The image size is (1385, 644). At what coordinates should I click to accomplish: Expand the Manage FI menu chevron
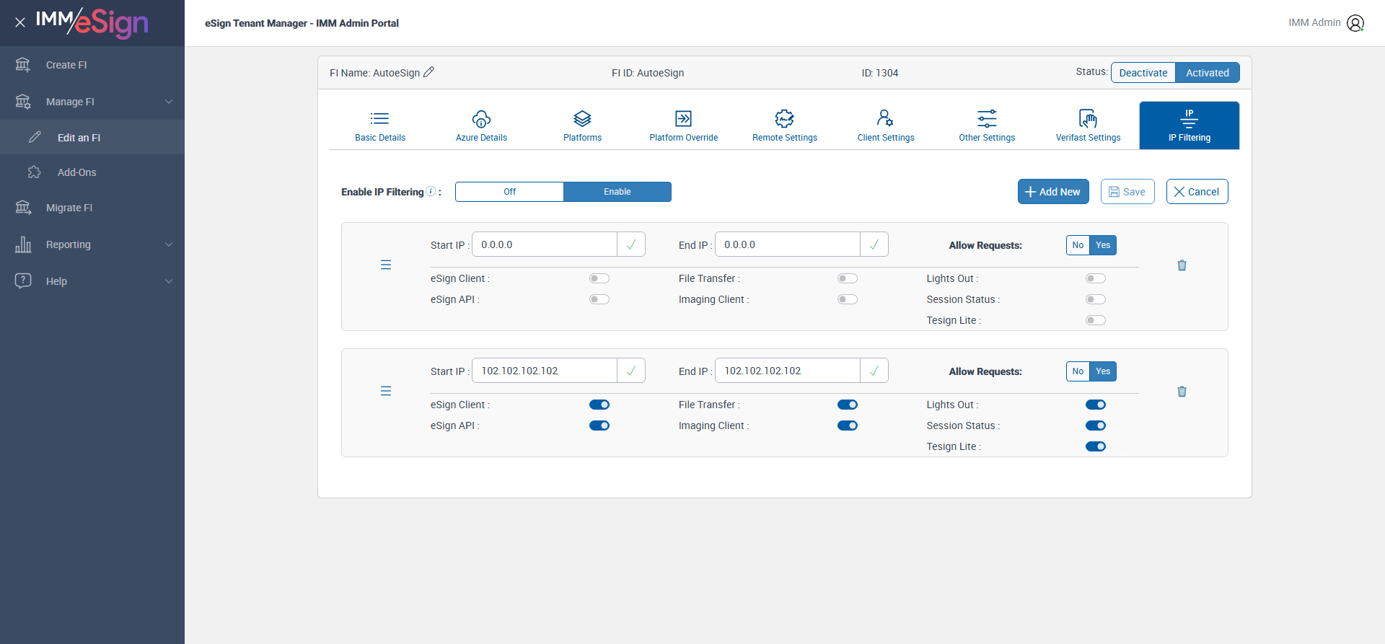tap(169, 102)
